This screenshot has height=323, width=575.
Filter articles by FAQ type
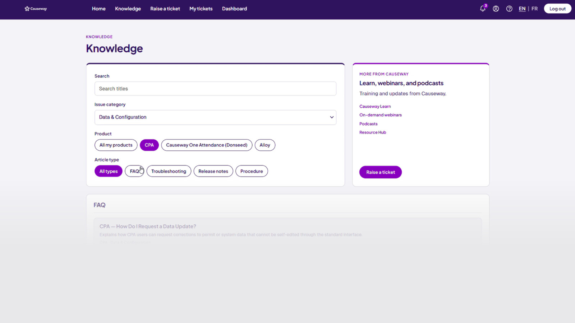tap(134, 171)
